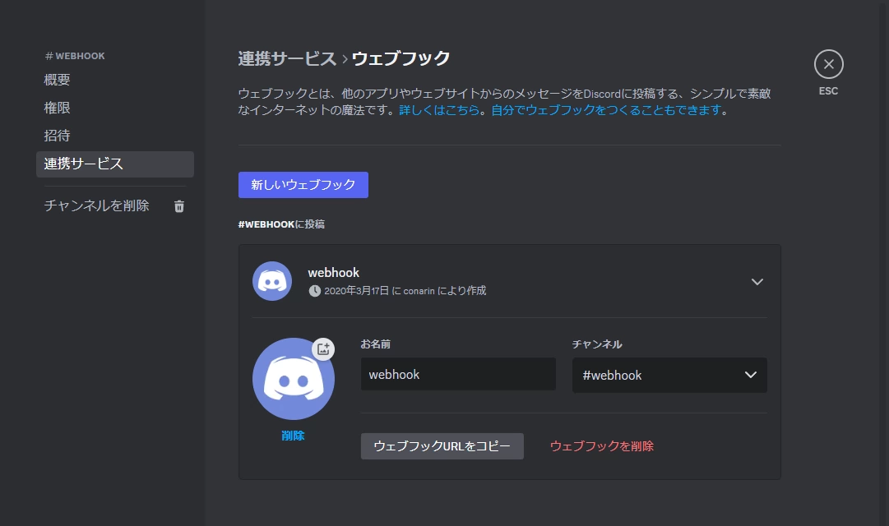Open the #webhook channel dropdown
Image resolution: width=889 pixels, height=526 pixels.
point(669,375)
